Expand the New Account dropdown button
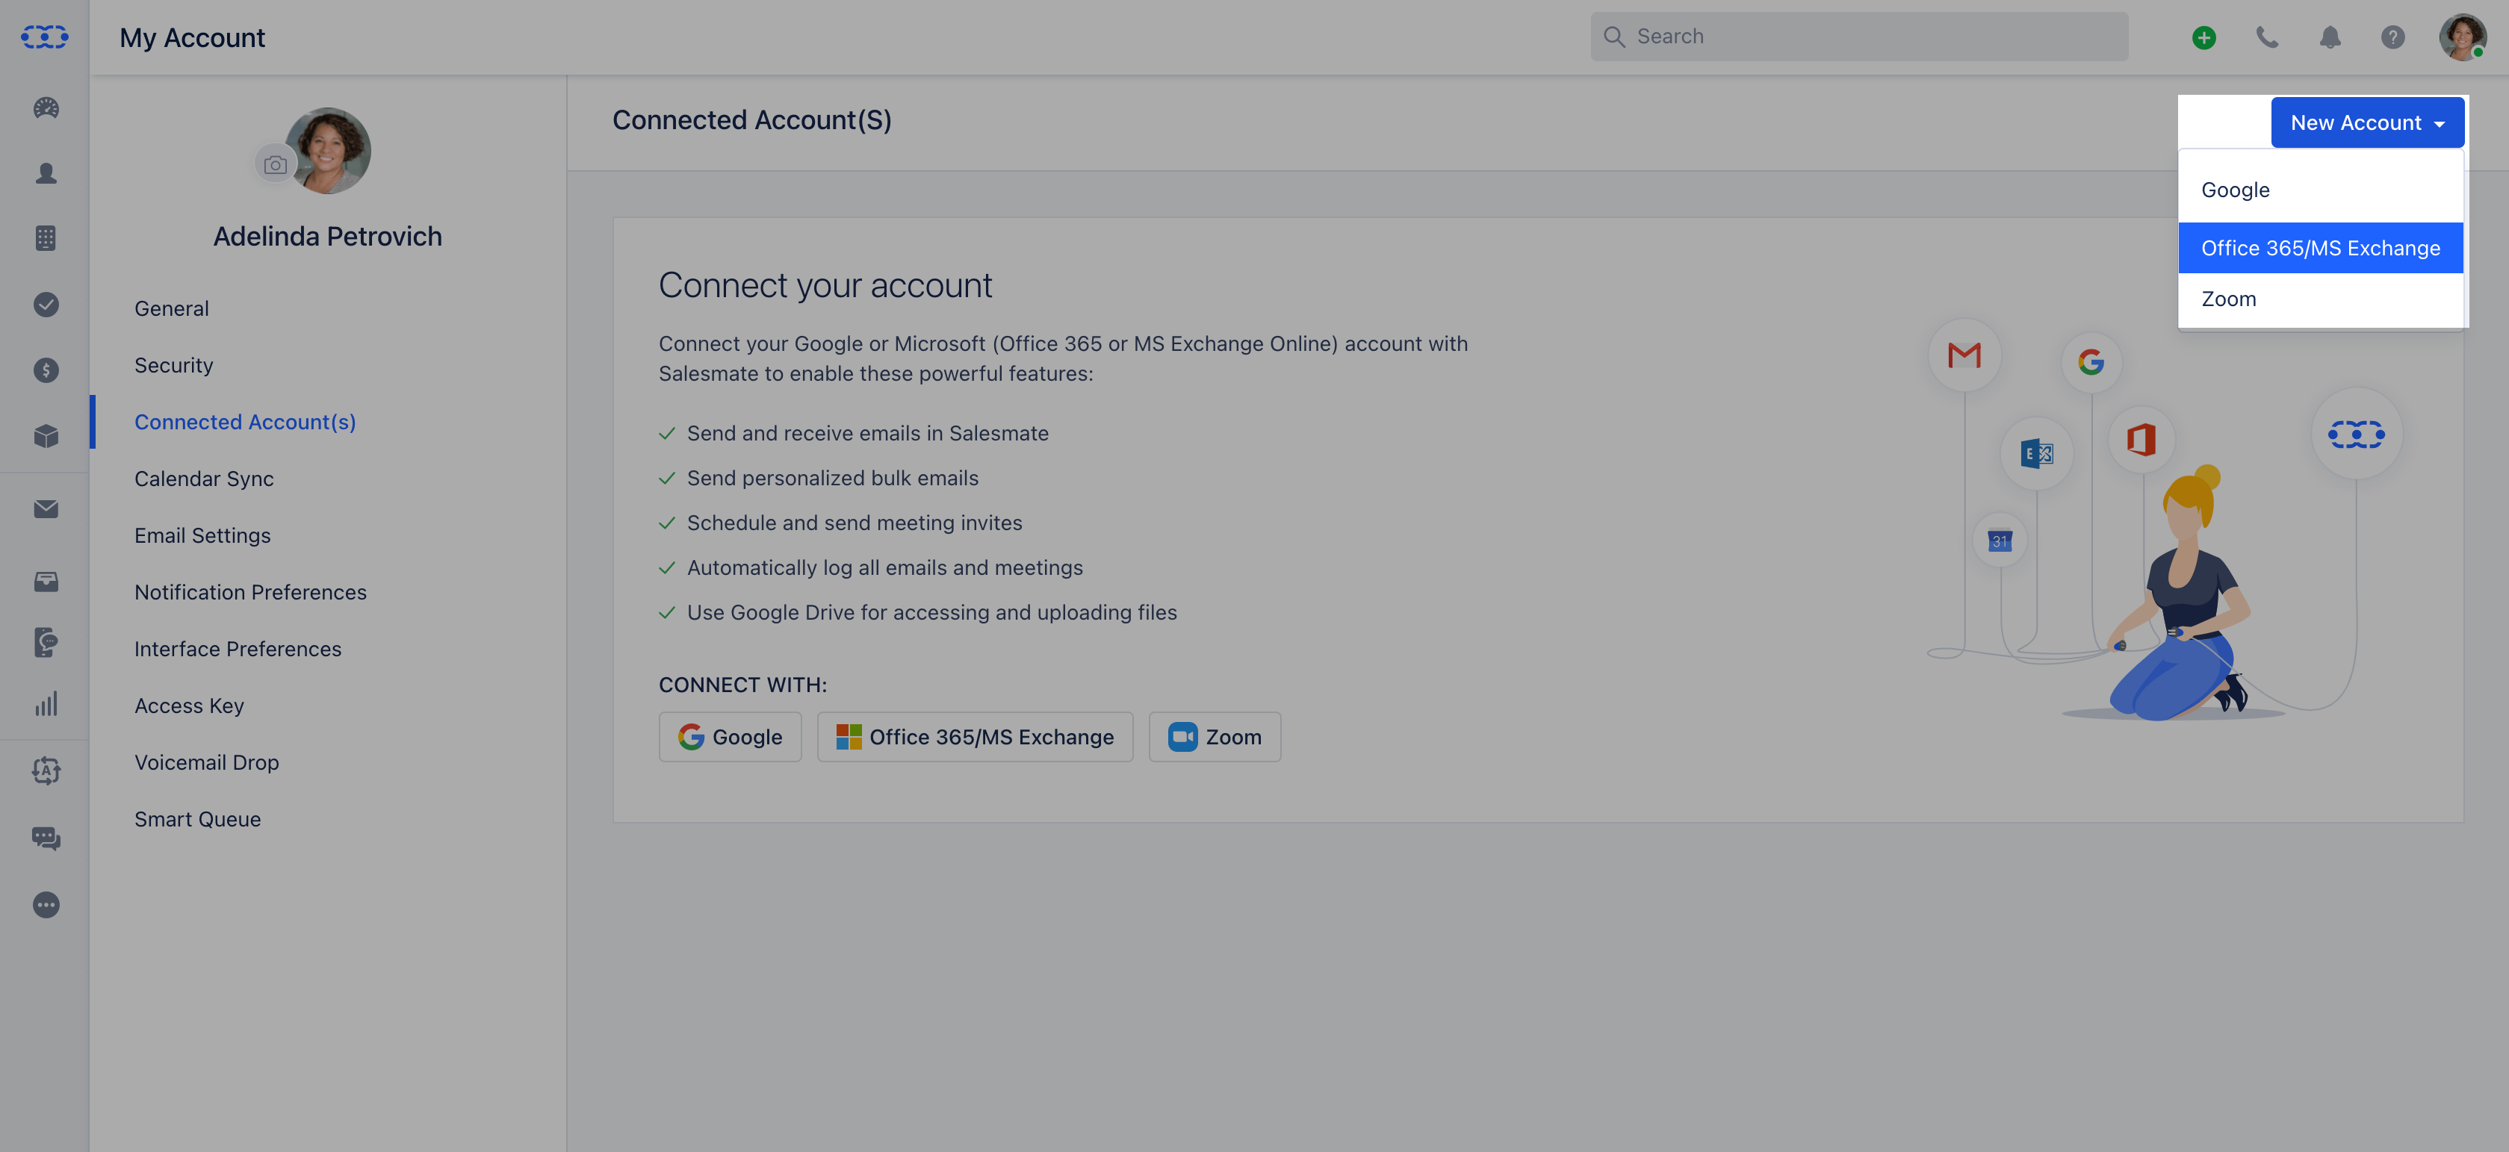The width and height of the screenshot is (2509, 1152). [x=2368, y=122]
